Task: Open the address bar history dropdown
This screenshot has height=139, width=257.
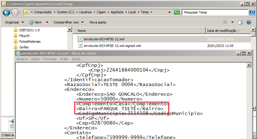Action: (169, 12)
